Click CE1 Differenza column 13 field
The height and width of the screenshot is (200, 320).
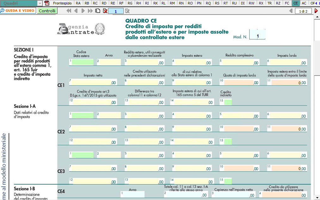pyautogui.click(x=144, y=102)
